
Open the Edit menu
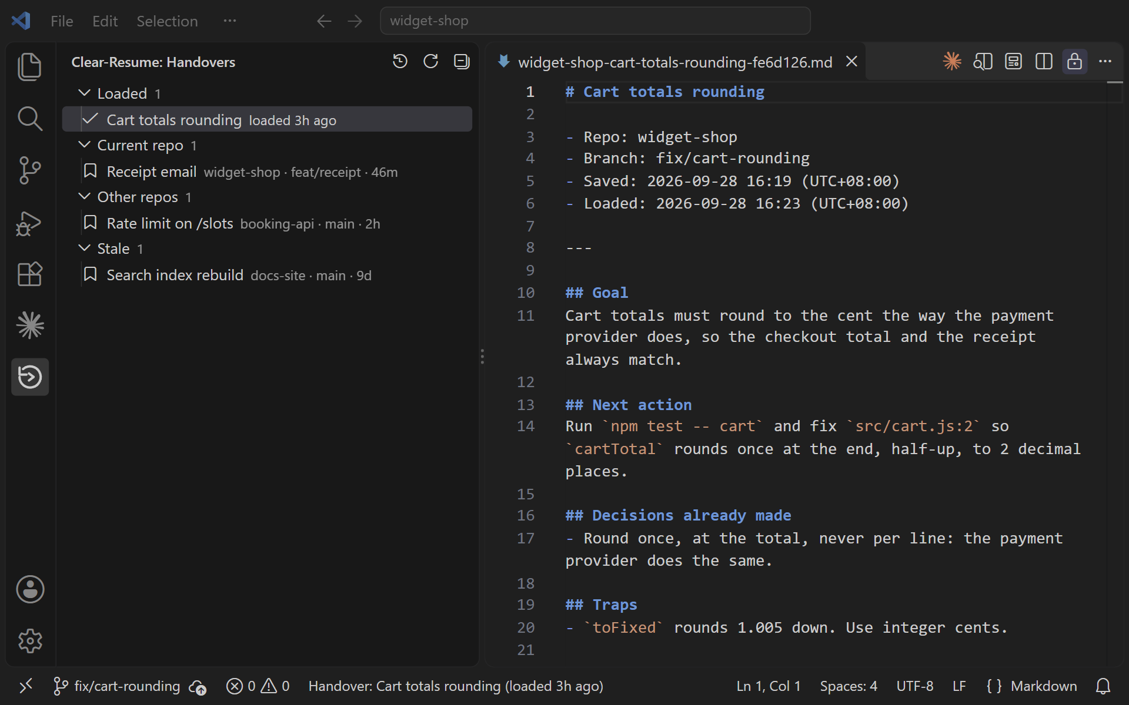point(105,21)
